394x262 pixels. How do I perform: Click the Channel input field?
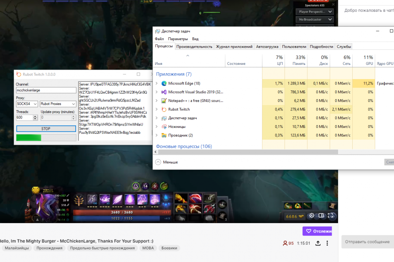(x=46, y=90)
